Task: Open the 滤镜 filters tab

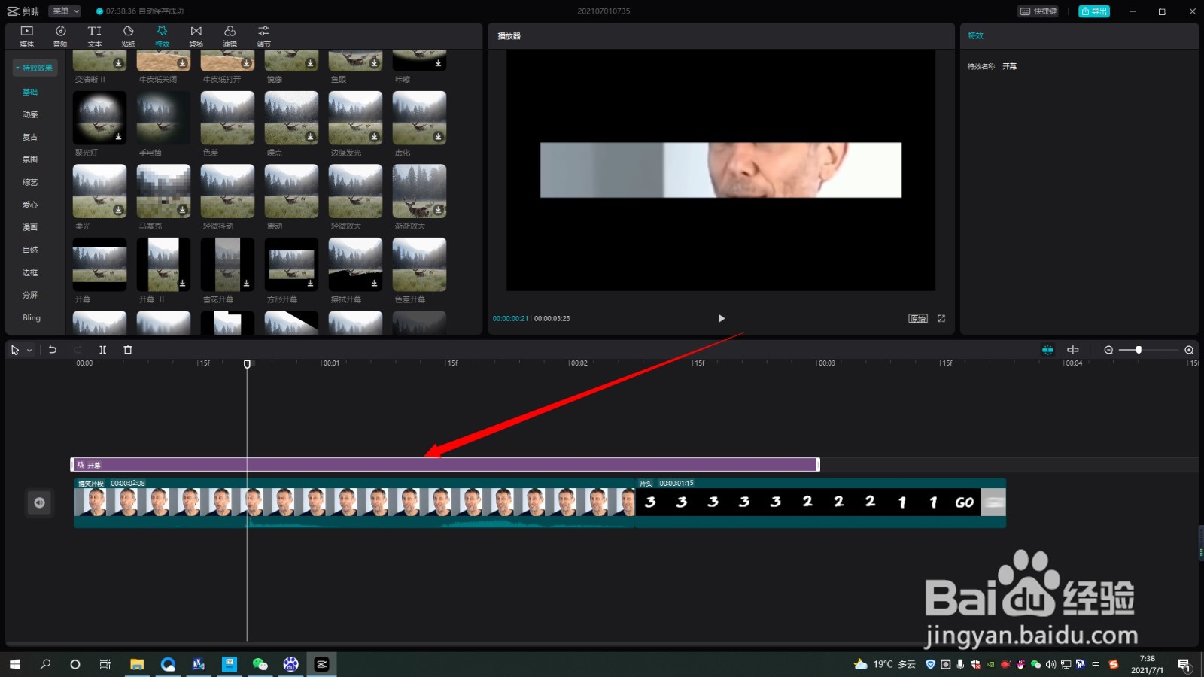Action: pos(230,35)
